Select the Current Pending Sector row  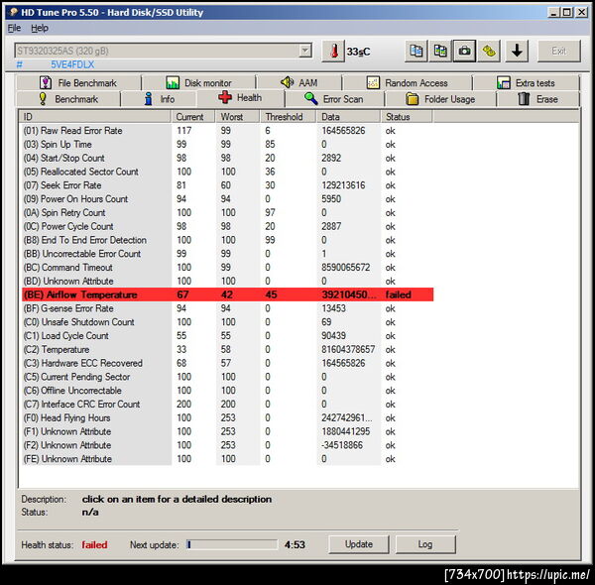tap(228, 377)
